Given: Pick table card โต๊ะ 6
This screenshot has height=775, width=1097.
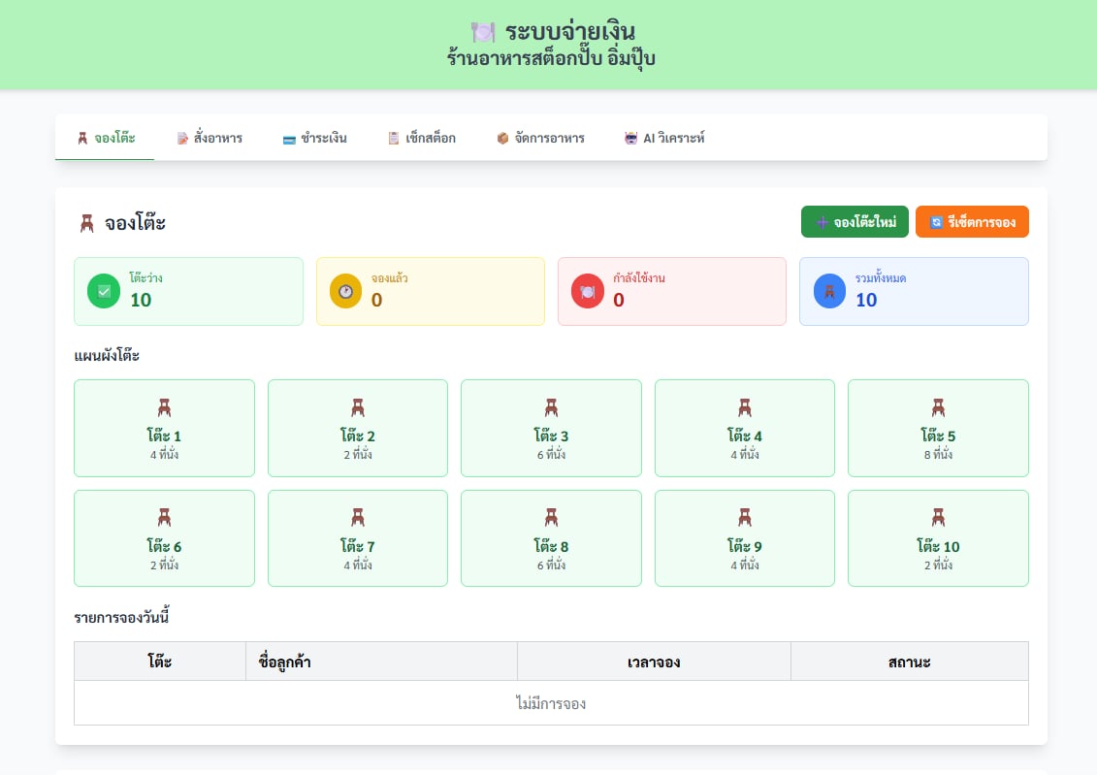Looking at the screenshot, I should (164, 539).
